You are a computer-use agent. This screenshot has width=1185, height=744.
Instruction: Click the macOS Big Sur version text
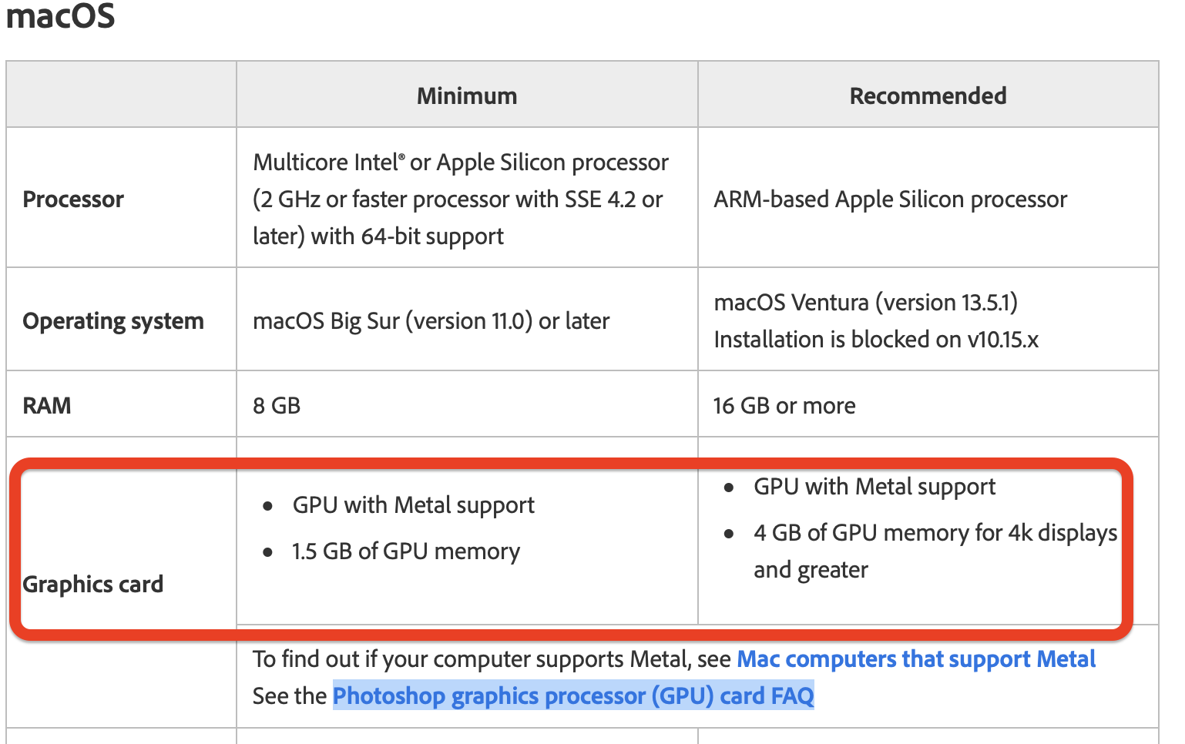pos(431,321)
